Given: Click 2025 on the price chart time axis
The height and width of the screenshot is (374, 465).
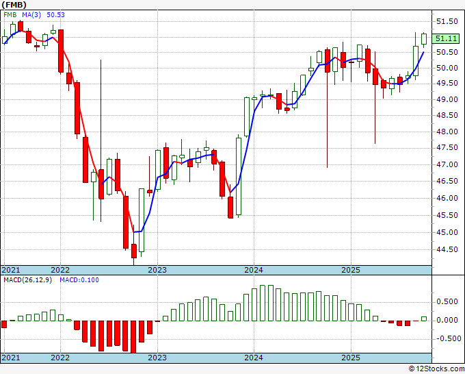Looking at the screenshot, I should [x=351, y=270].
